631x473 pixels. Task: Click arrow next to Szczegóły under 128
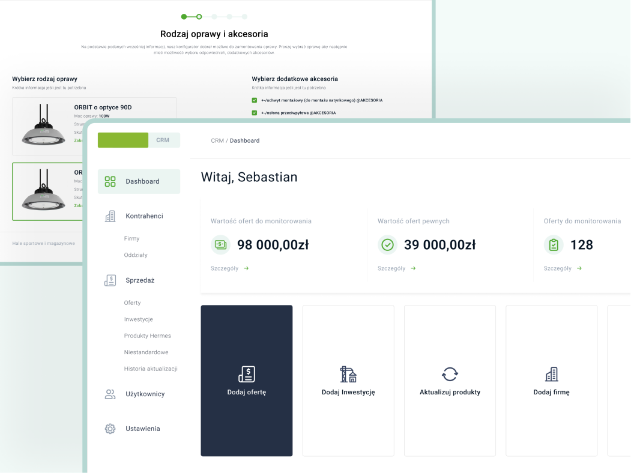tap(579, 268)
